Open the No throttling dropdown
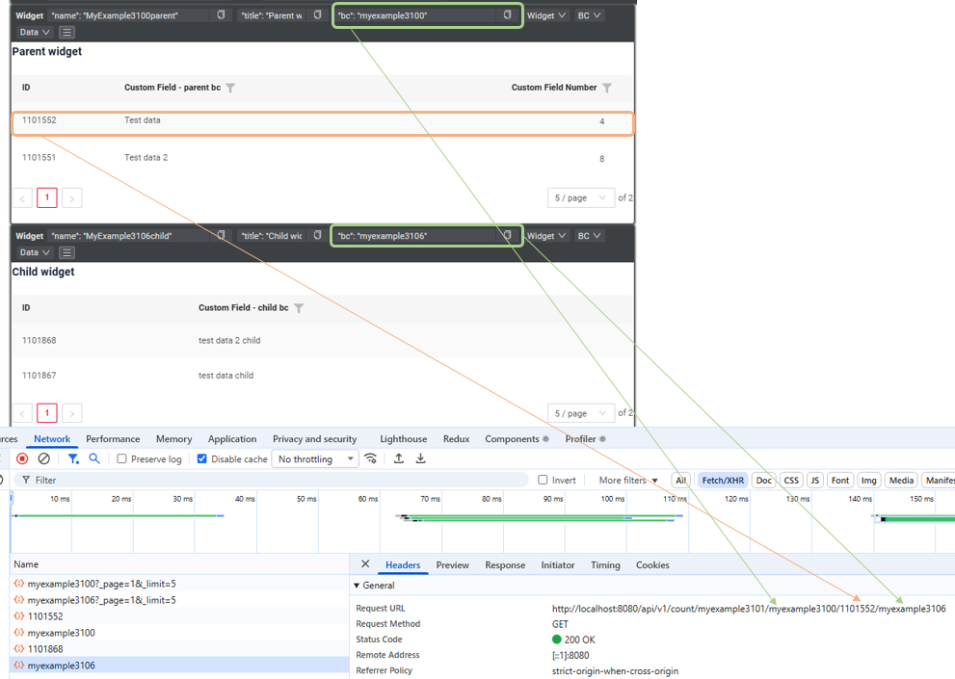This screenshot has height=679, width=955. pos(315,459)
